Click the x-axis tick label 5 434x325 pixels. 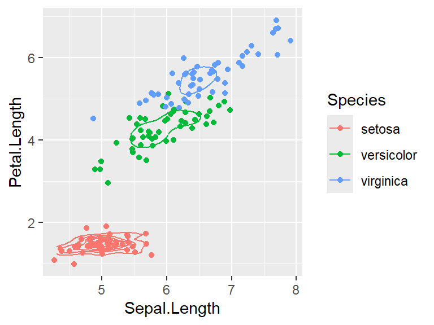102,288
